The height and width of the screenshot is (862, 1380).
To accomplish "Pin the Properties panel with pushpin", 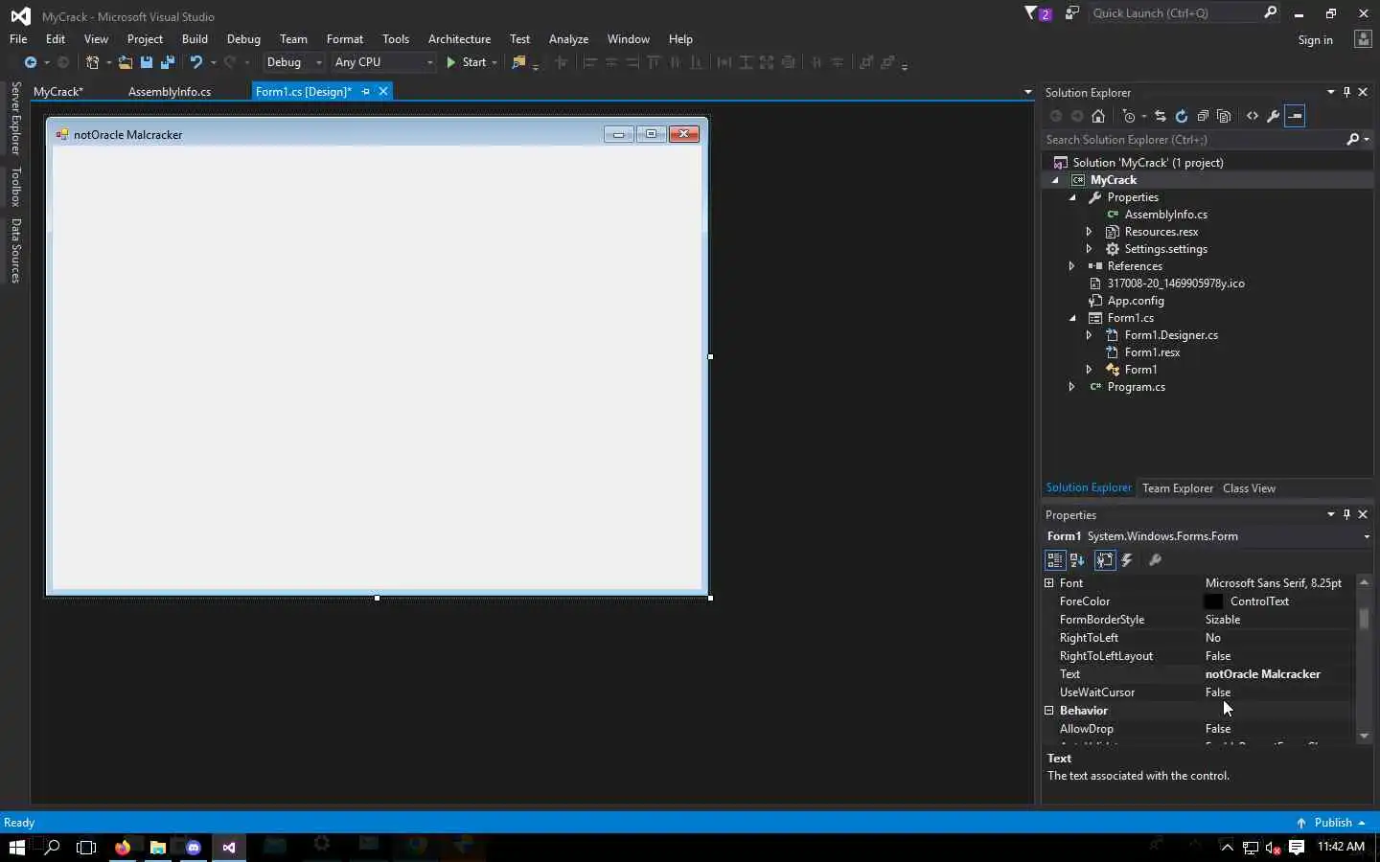I will pyautogui.click(x=1346, y=514).
